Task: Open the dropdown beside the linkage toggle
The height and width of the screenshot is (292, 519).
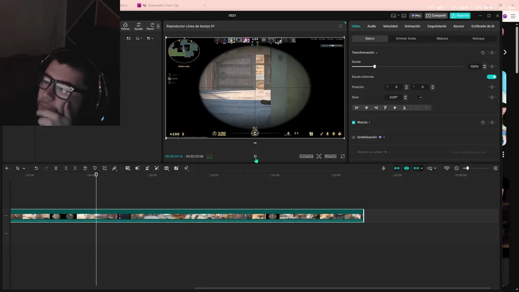Action: (x=422, y=168)
